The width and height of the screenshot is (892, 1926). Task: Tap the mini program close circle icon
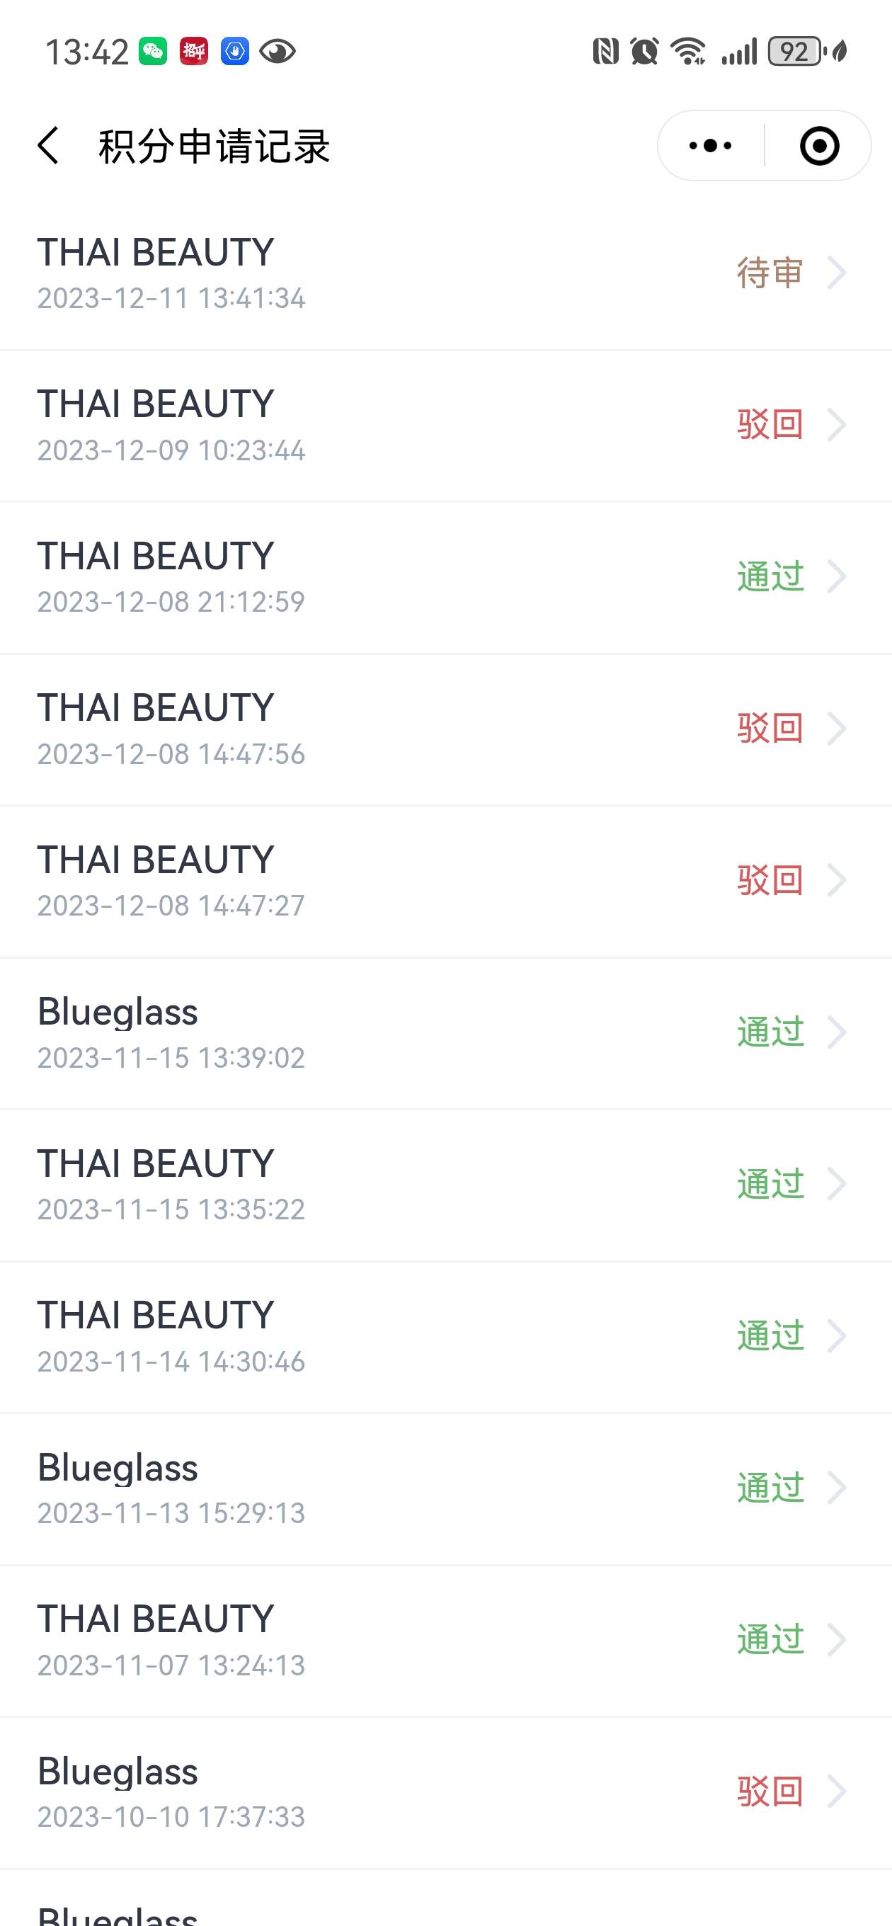click(x=820, y=145)
